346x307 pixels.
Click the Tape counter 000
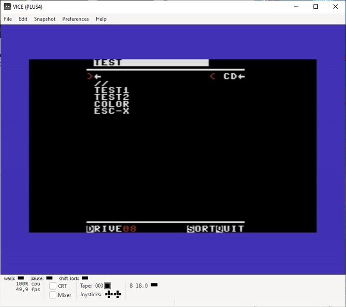pos(99,286)
